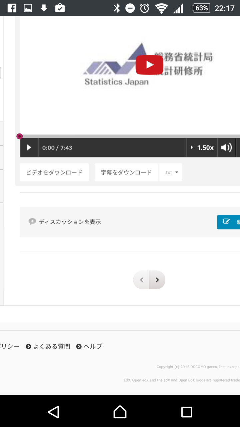Tap the Android recent apps button

click(x=187, y=412)
